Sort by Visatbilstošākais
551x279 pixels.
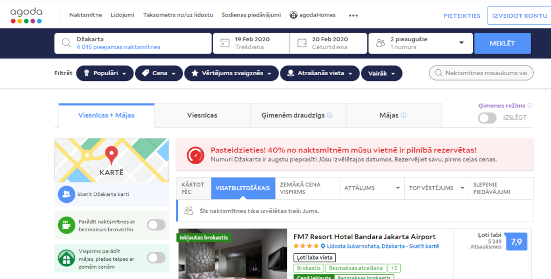[243, 188]
